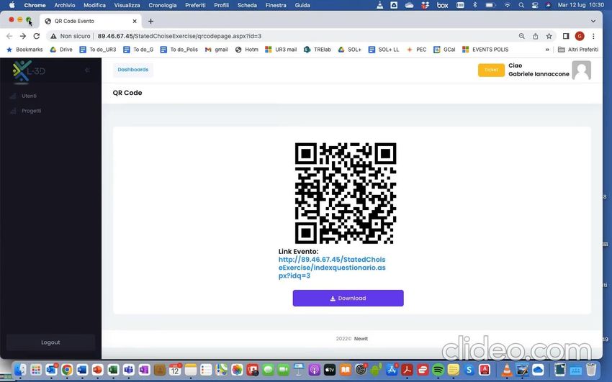Click the Non sicuro security warning
This screenshot has height=382, width=612.
pos(71,36)
